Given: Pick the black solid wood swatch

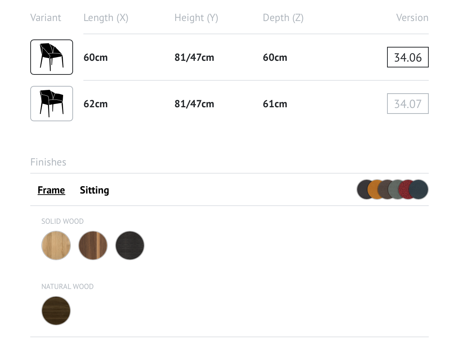Looking at the screenshot, I should click(x=130, y=245).
